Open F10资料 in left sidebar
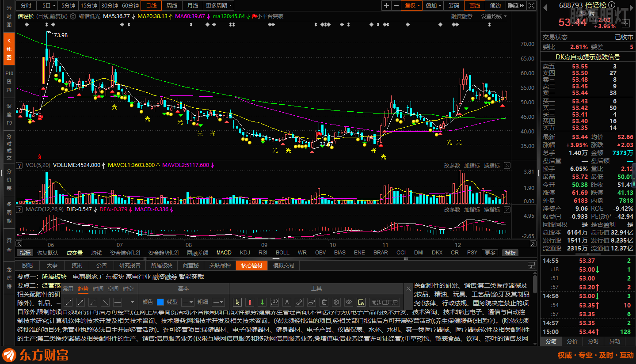Screen dimensions: 636x364 click(9, 81)
